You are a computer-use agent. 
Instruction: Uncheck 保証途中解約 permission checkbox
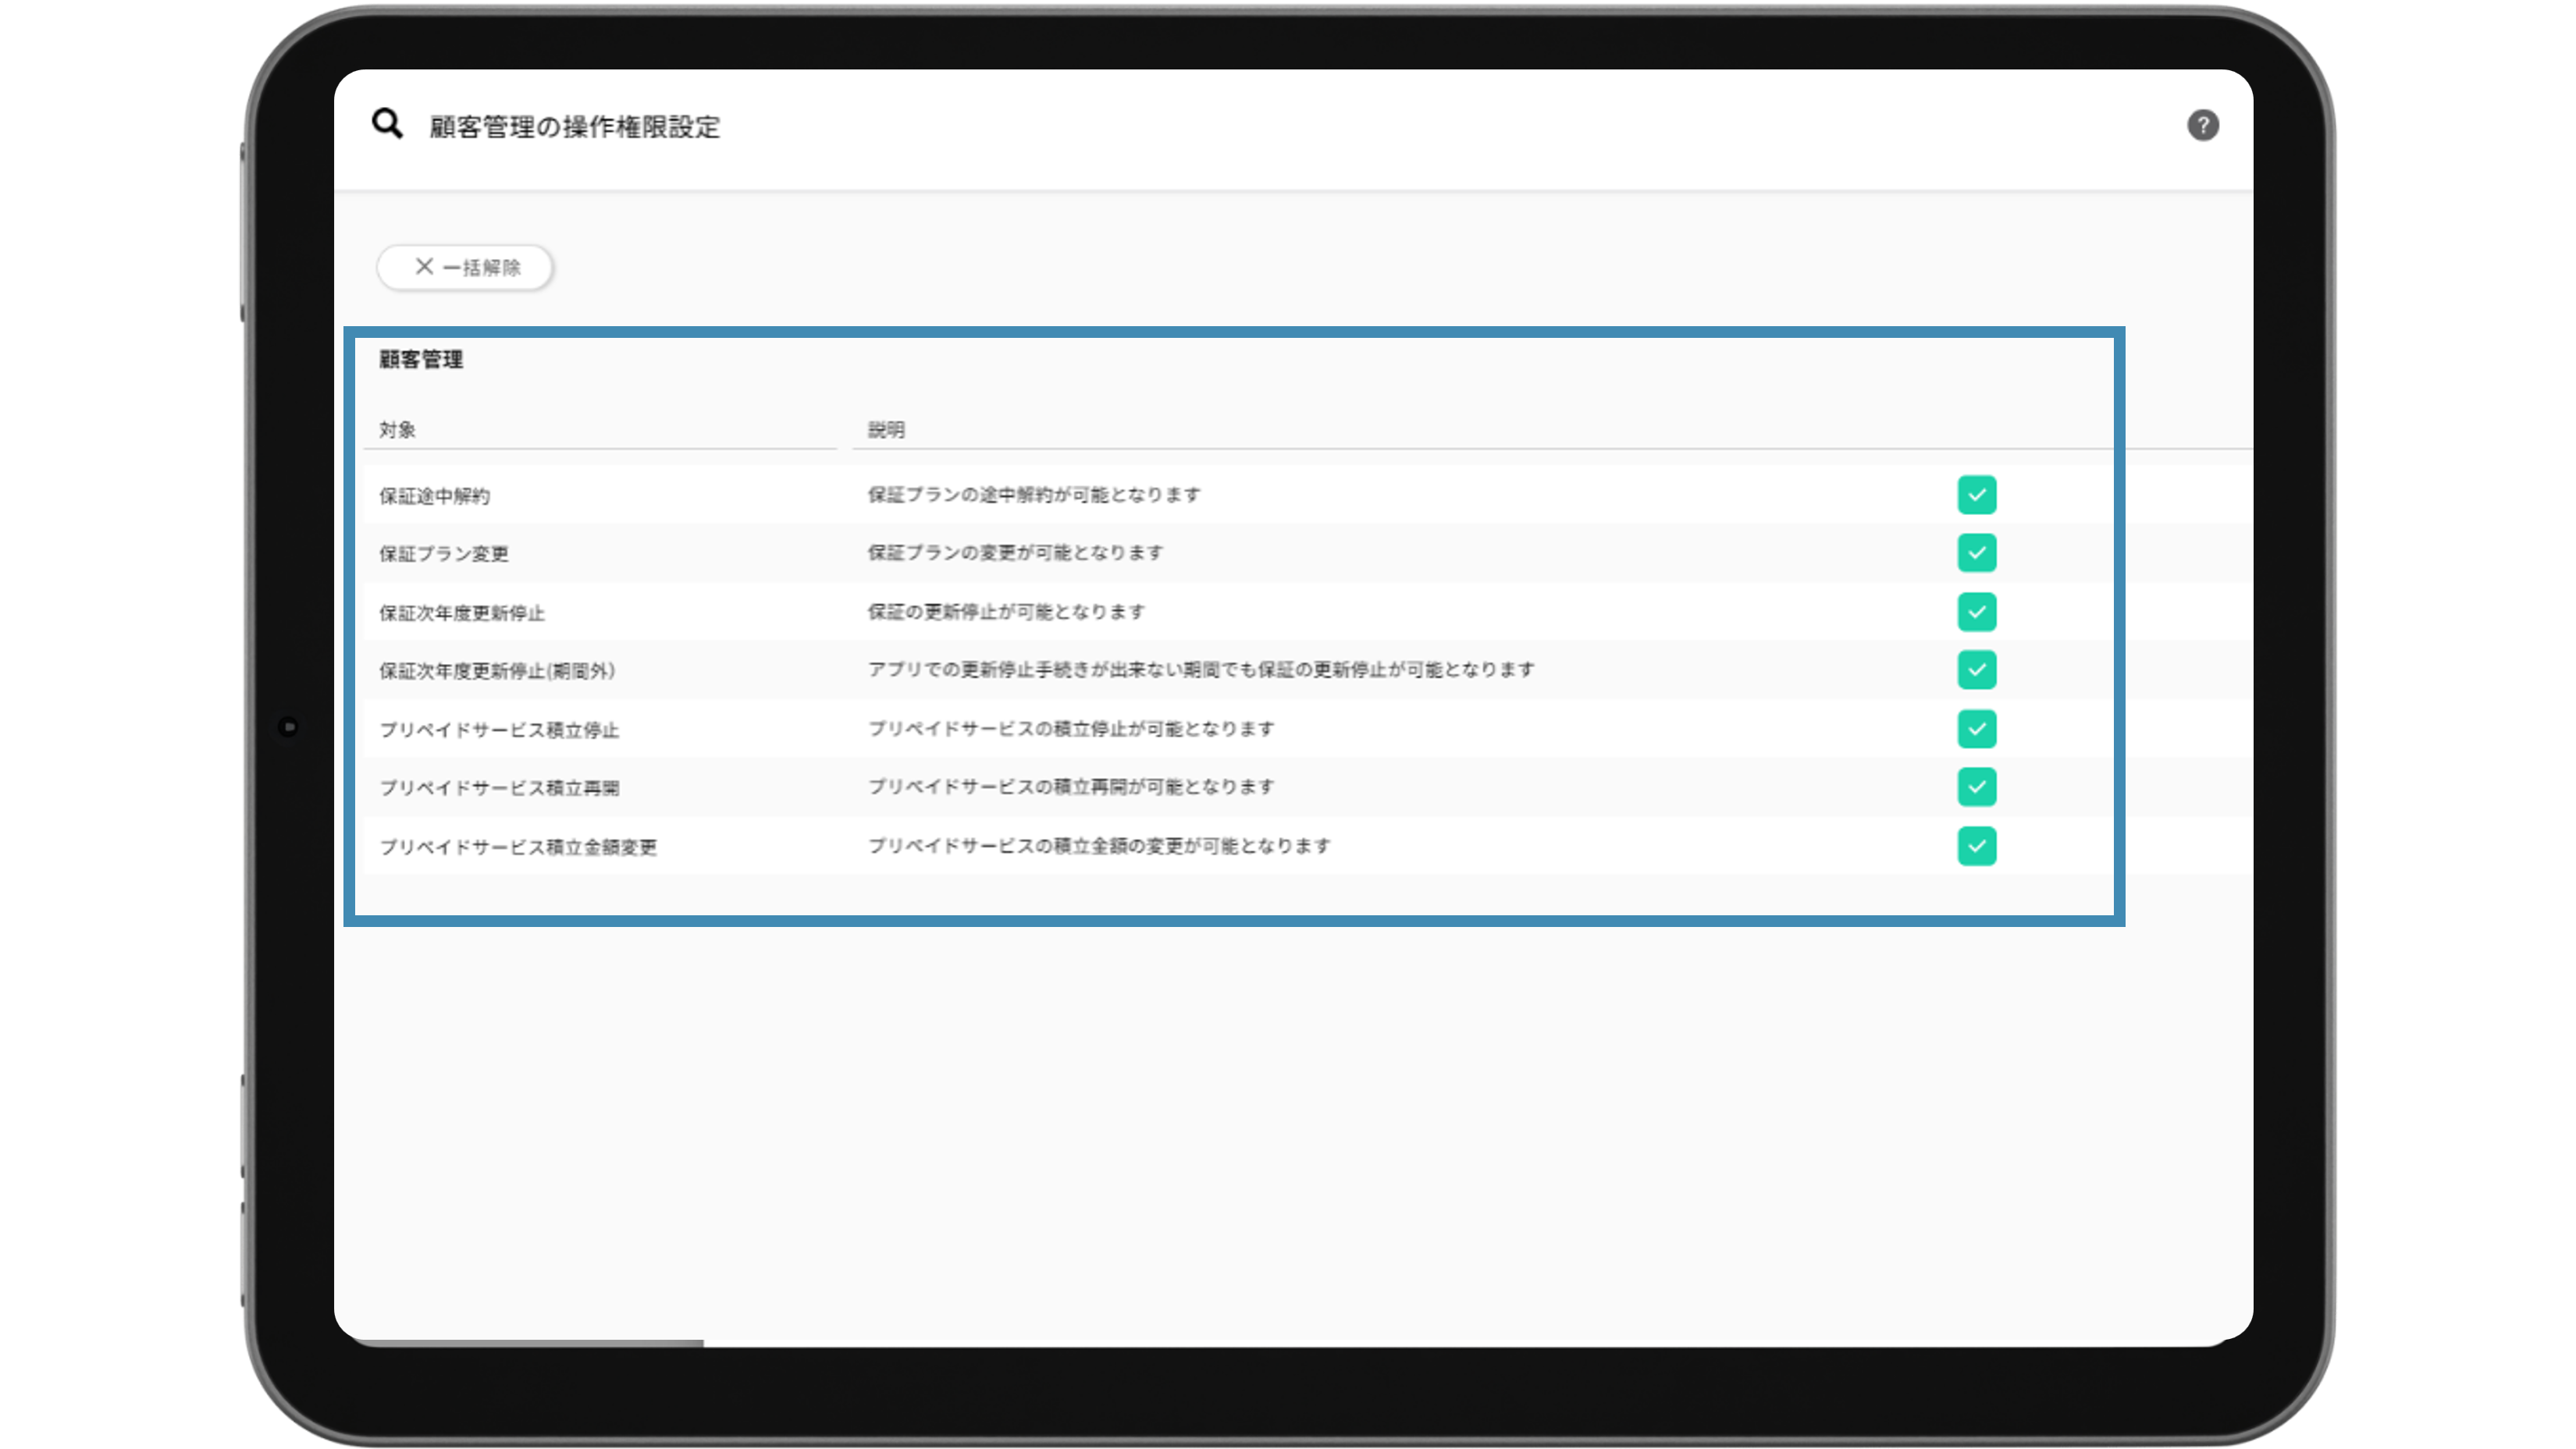click(x=1976, y=495)
